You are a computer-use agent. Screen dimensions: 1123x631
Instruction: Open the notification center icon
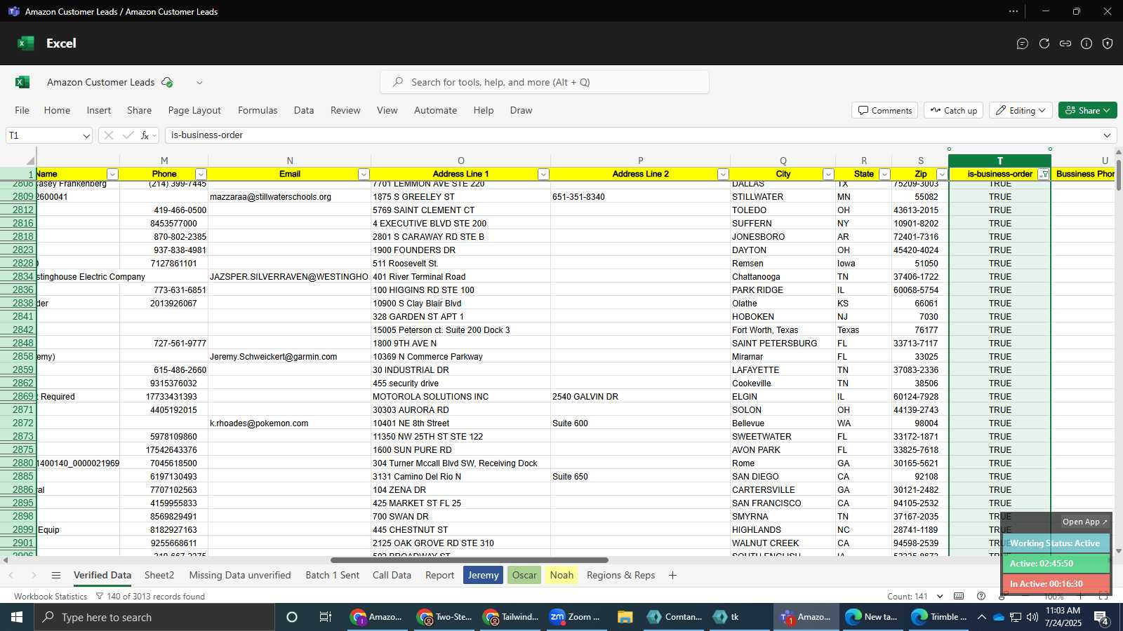point(1101,617)
